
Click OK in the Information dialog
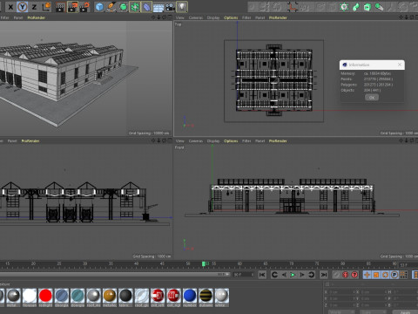pos(372,98)
